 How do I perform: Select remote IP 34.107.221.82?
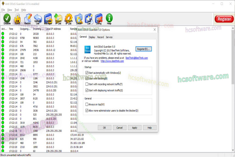click(x=77, y=139)
